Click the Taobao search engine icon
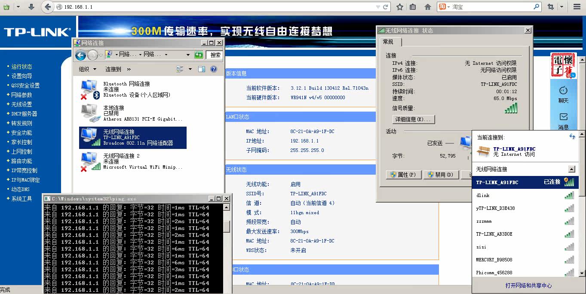This screenshot has height=294, width=586. [442, 7]
